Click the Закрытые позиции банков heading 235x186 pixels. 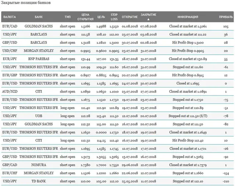point(26,3)
